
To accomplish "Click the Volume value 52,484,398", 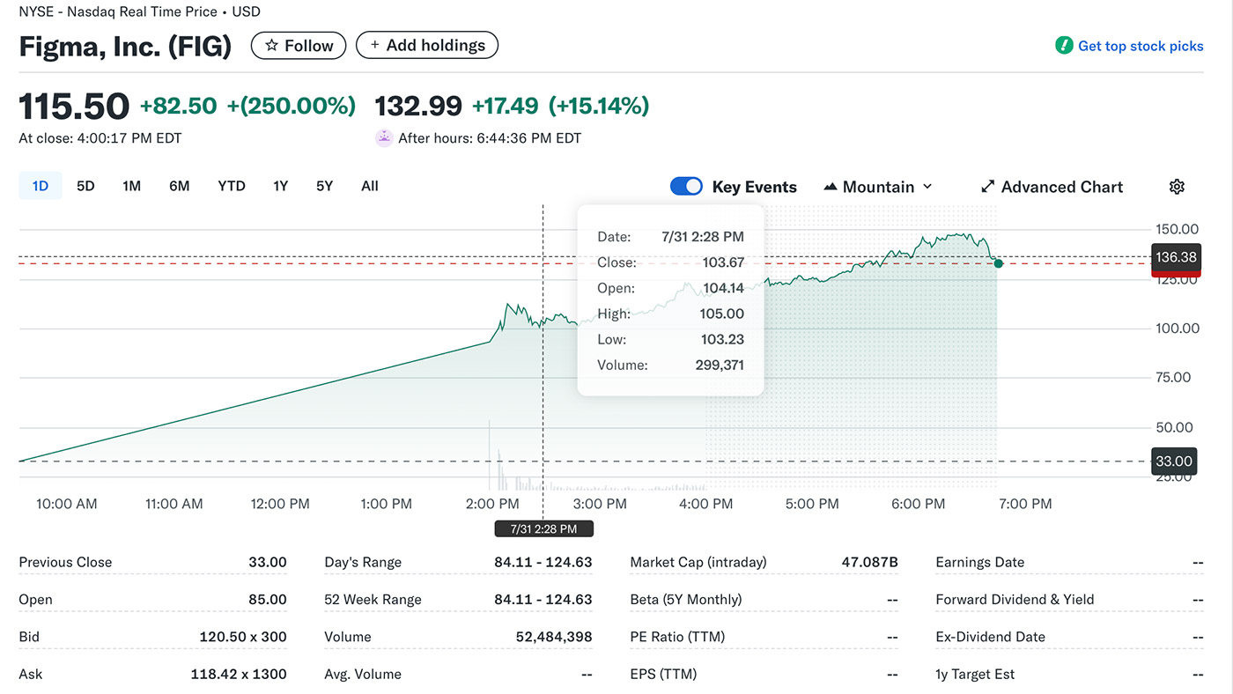I will point(554,637).
